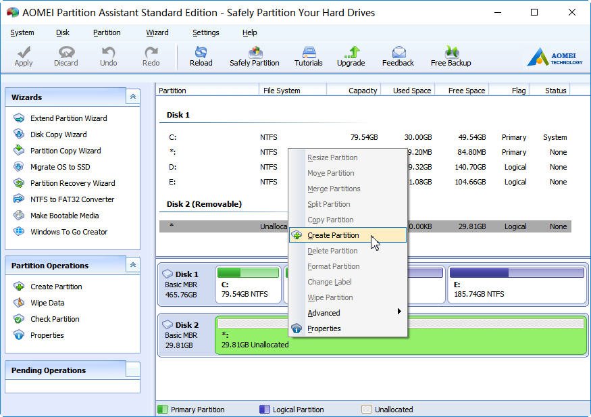Collapse the Wizards panel
The width and height of the screenshot is (591, 417).
[x=133, y=97]
